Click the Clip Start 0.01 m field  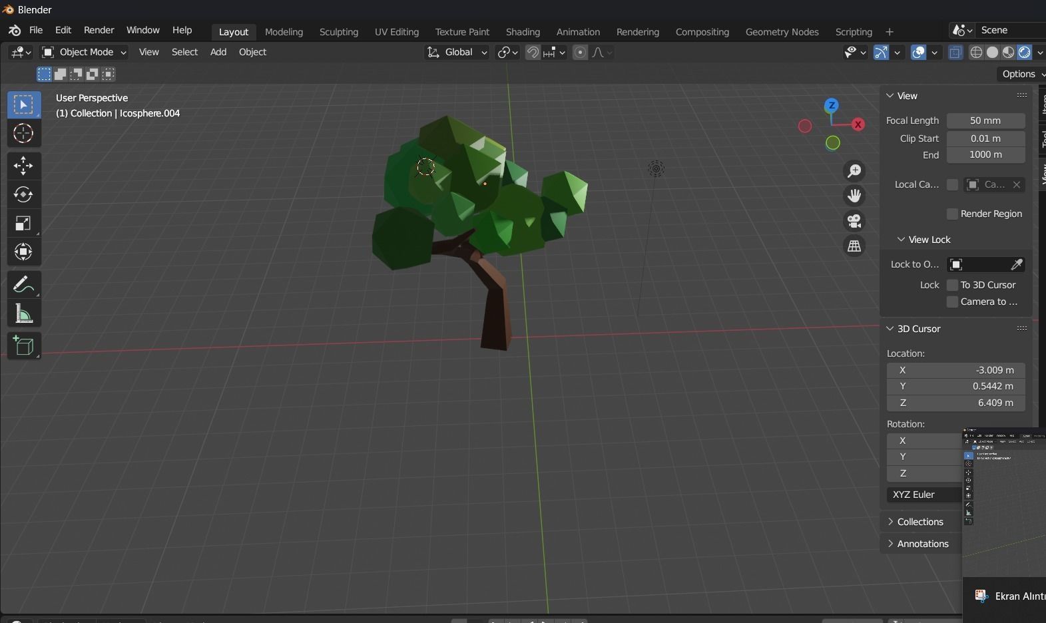pos(985,138)
